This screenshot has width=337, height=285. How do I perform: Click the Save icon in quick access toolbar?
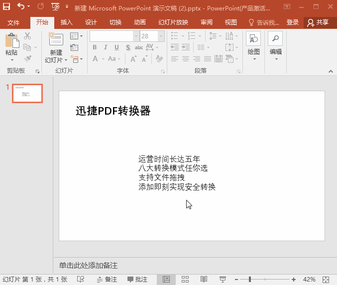pos(6,7)
